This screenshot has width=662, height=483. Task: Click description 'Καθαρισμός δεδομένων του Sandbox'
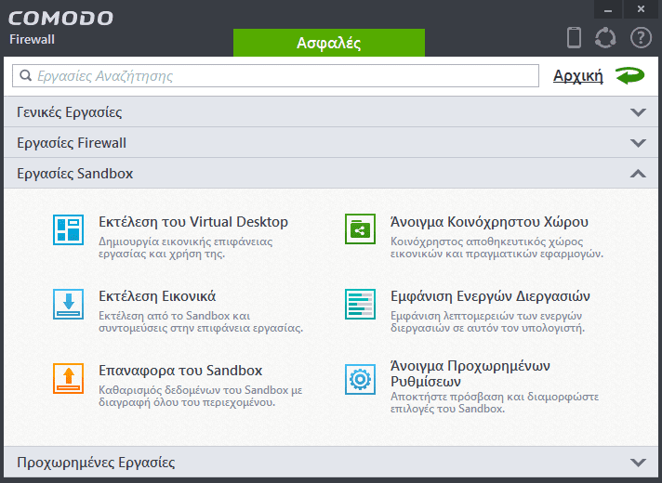(x=201, y=396)
